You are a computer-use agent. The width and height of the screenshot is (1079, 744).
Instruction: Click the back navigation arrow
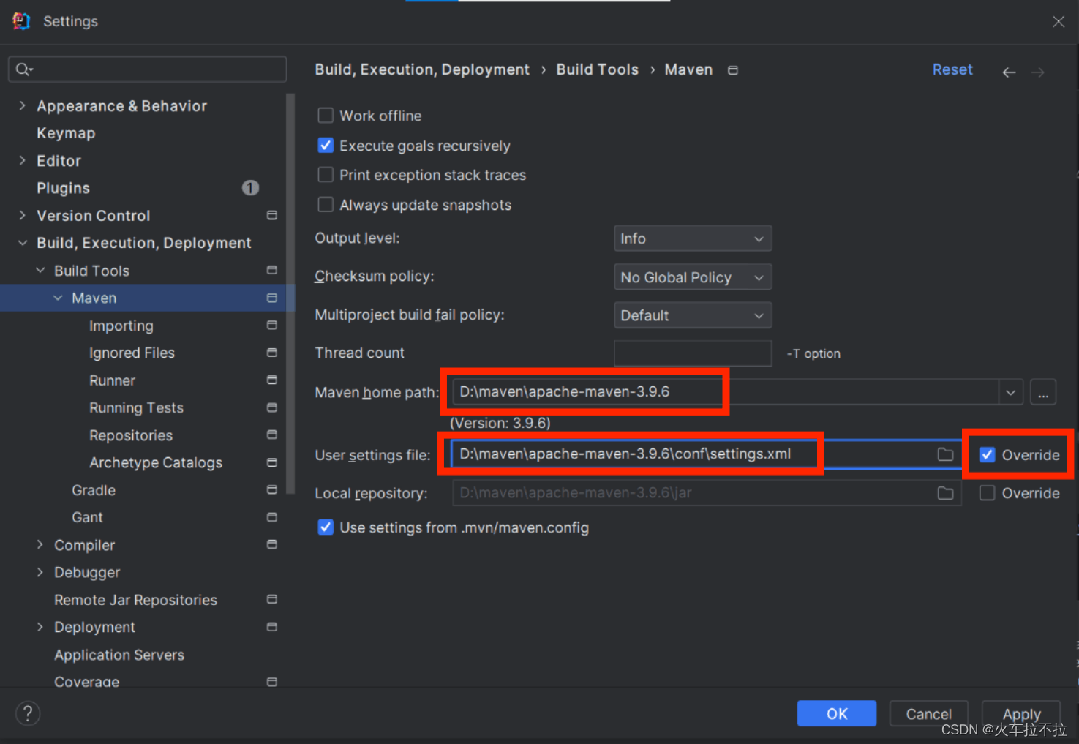pos(1009,72)
